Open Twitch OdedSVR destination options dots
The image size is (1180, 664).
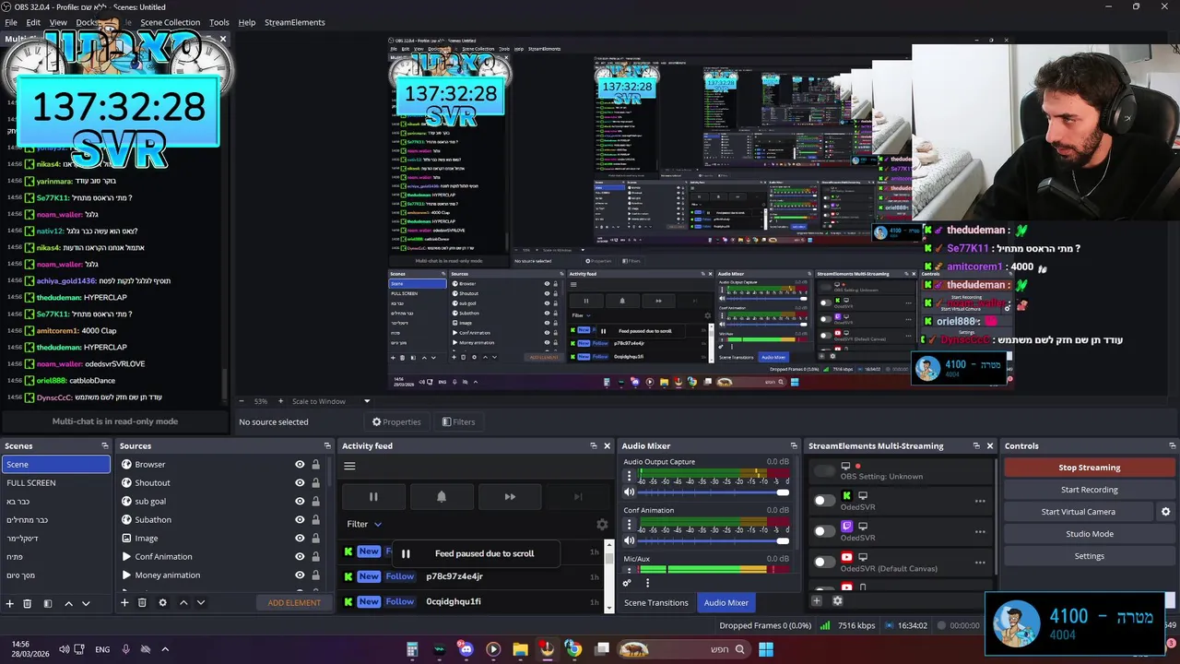point(980,532)
